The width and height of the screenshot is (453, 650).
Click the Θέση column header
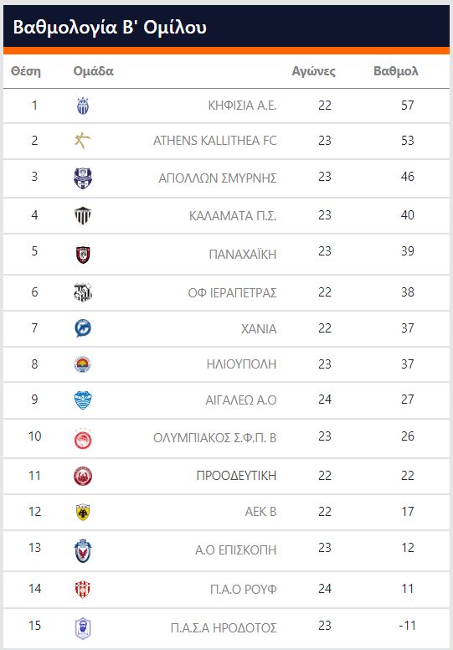26,71
